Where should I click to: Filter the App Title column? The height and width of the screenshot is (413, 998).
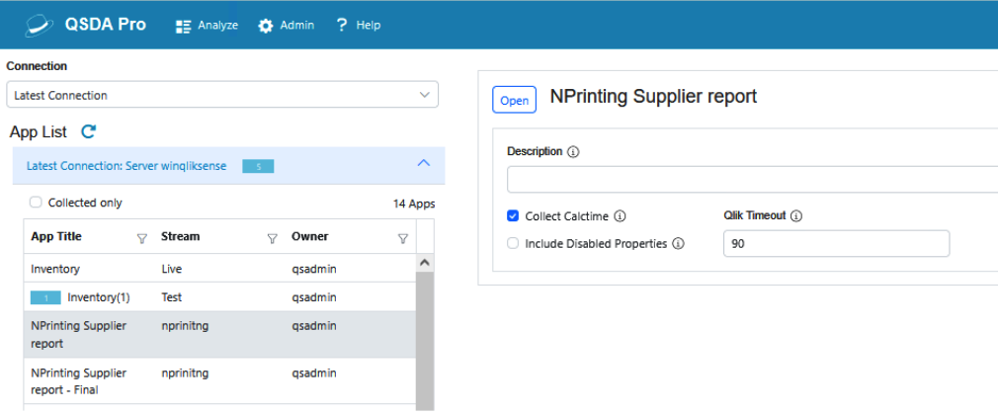142,239
